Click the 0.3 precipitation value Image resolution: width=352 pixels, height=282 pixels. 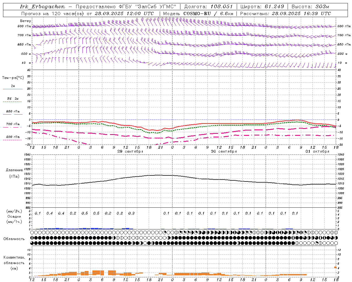(131, 213)
